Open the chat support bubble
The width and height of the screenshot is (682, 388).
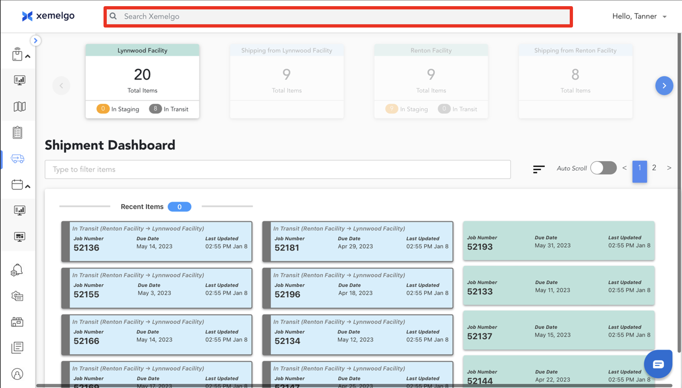point(658,364)
